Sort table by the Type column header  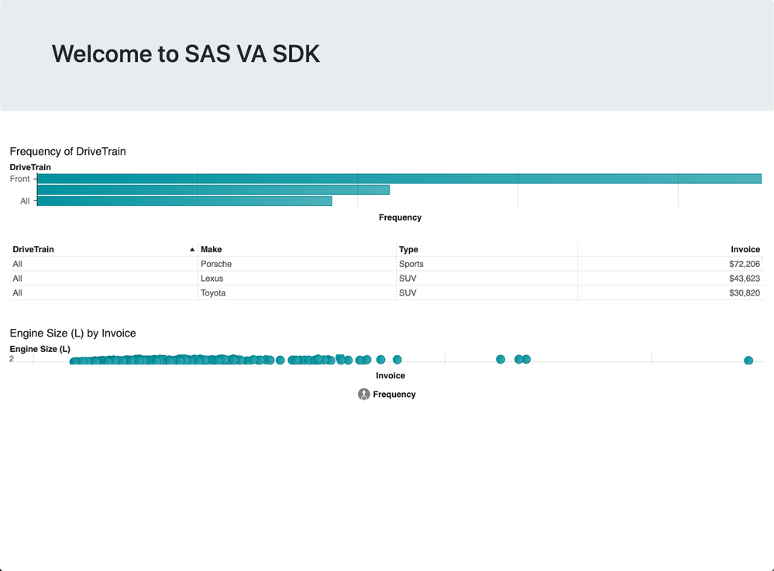coord(408,249)
